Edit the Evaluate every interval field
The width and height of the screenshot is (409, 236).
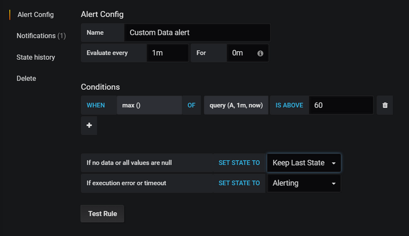(x=167, y=53)
